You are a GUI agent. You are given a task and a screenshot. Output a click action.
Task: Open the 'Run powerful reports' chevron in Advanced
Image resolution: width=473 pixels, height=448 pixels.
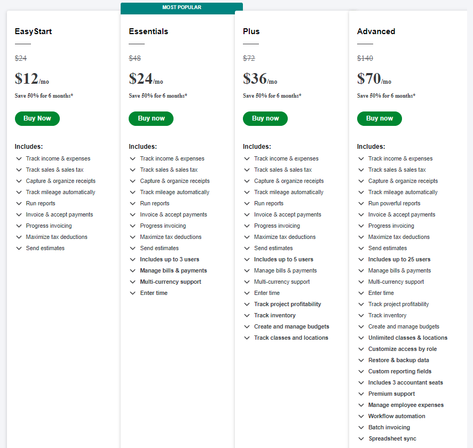(361, 204)
